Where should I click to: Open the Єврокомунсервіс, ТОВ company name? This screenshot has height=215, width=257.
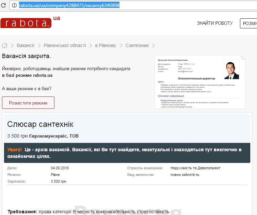click(54, 136)
